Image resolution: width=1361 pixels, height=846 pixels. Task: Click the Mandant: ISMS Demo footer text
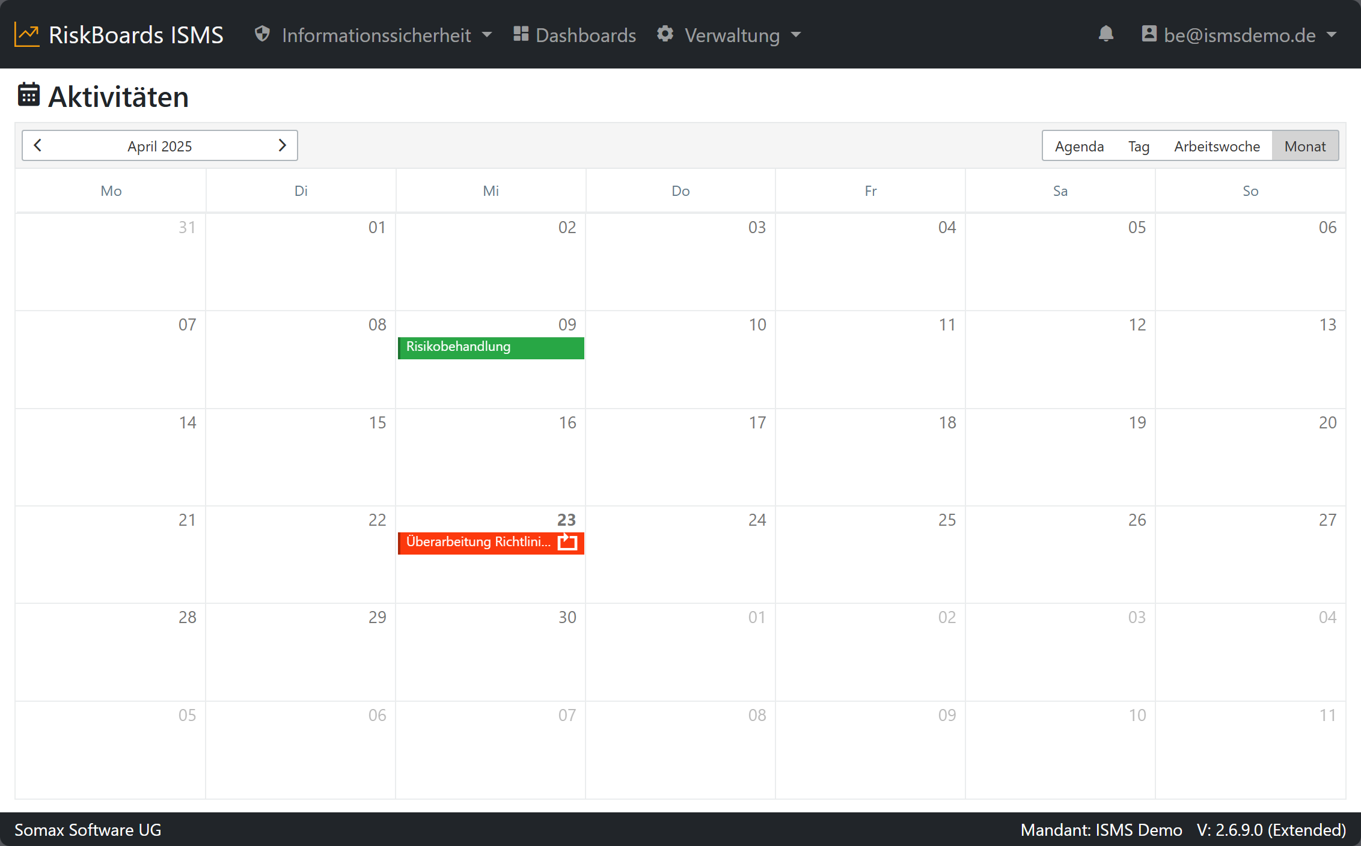1101,830
